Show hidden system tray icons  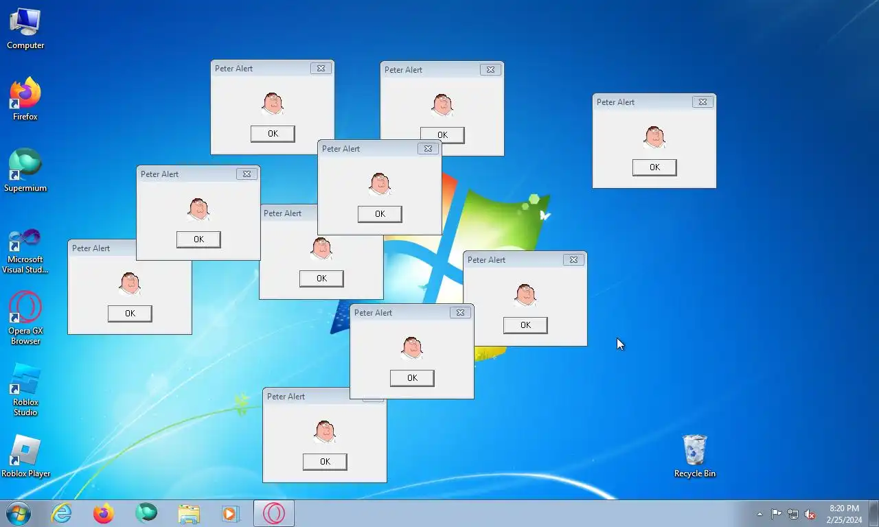pos(760,514)
